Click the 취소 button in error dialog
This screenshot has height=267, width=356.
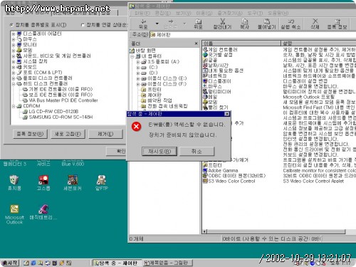point(197,151)
